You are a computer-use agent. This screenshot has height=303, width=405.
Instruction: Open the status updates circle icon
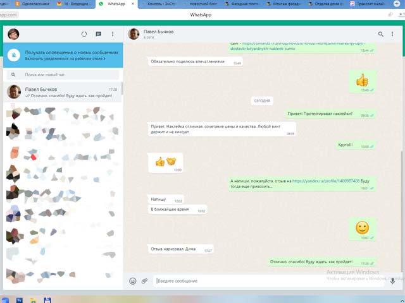tap(84, 34)
